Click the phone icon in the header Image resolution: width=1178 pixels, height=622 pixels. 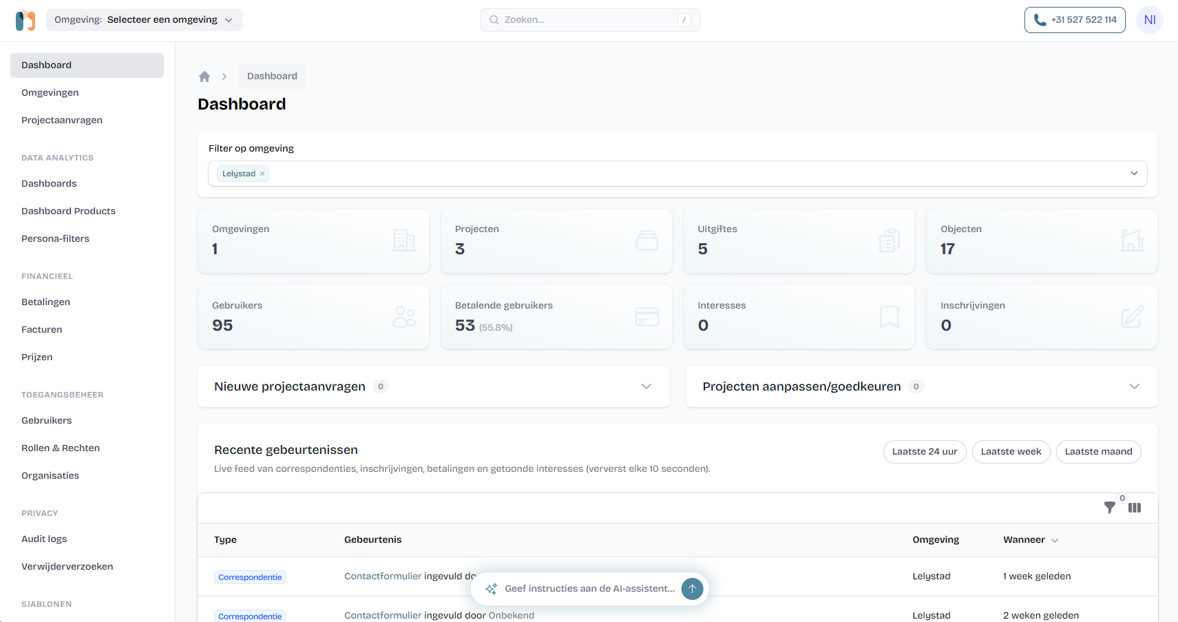pyautogui.click(x=1040, y=20)
